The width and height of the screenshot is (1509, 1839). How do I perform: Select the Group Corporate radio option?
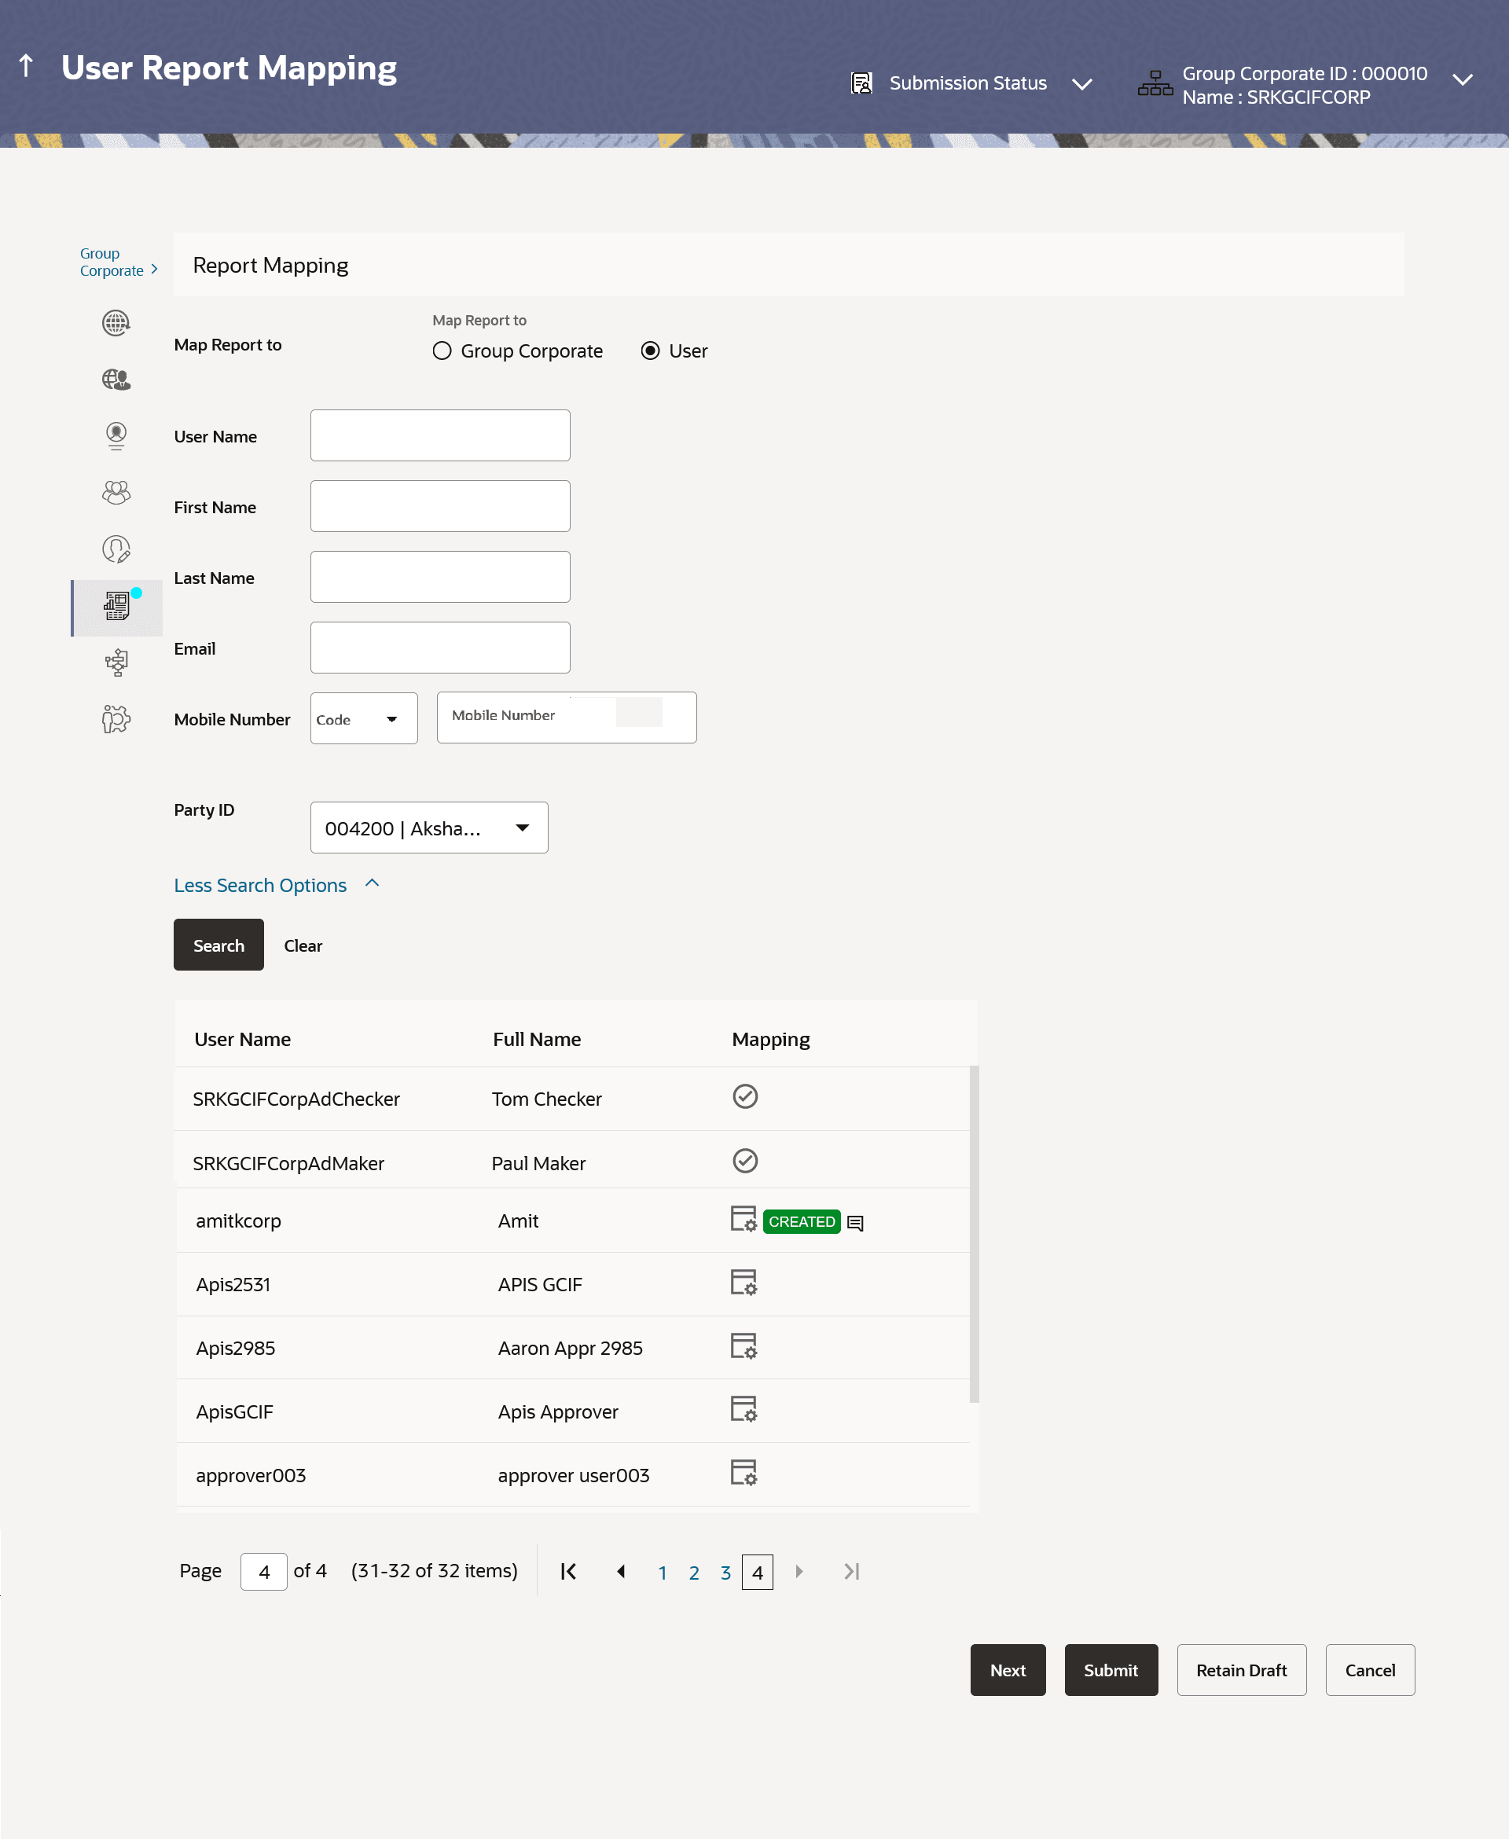[442, 351]
